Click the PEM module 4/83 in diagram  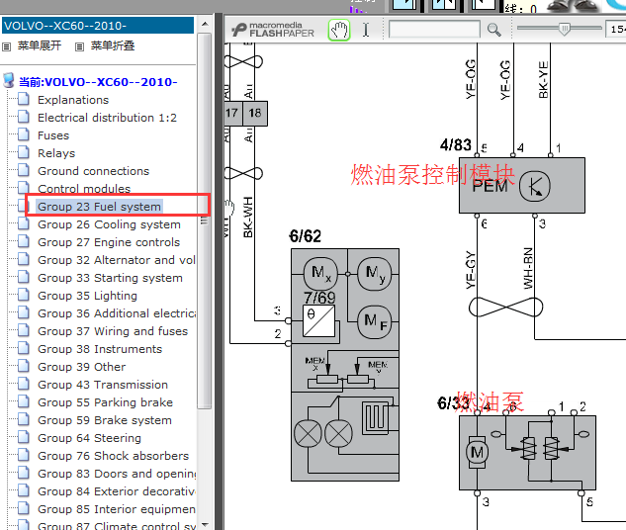(x=522, y=186)
